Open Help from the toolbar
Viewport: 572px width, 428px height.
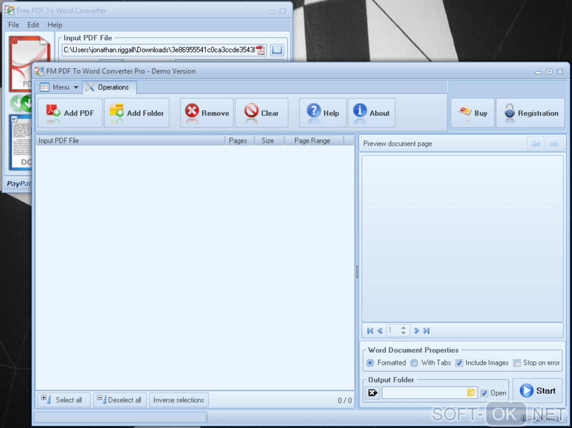pyautogui.click(x=323, y=113)
